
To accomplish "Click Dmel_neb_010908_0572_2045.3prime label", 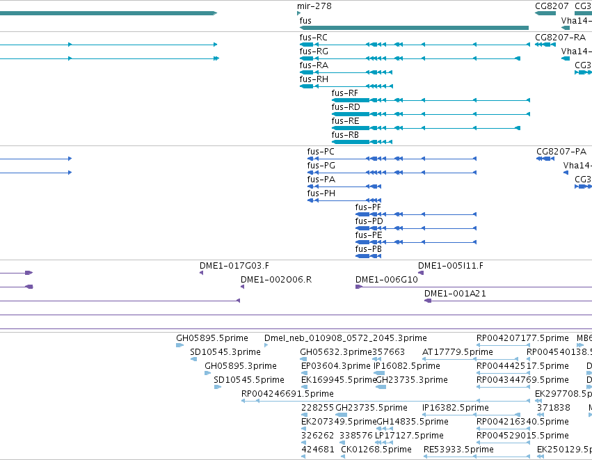I will [x=346, y=338].
